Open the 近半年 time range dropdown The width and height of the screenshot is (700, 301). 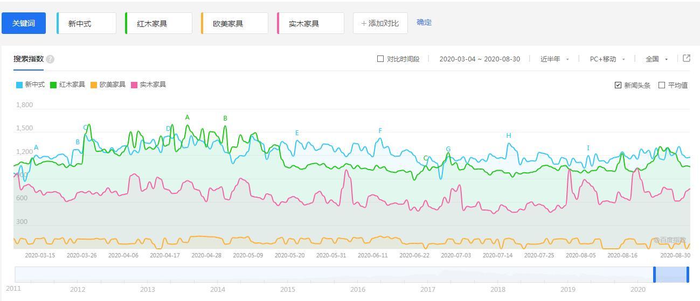click(x=555, y=59)
